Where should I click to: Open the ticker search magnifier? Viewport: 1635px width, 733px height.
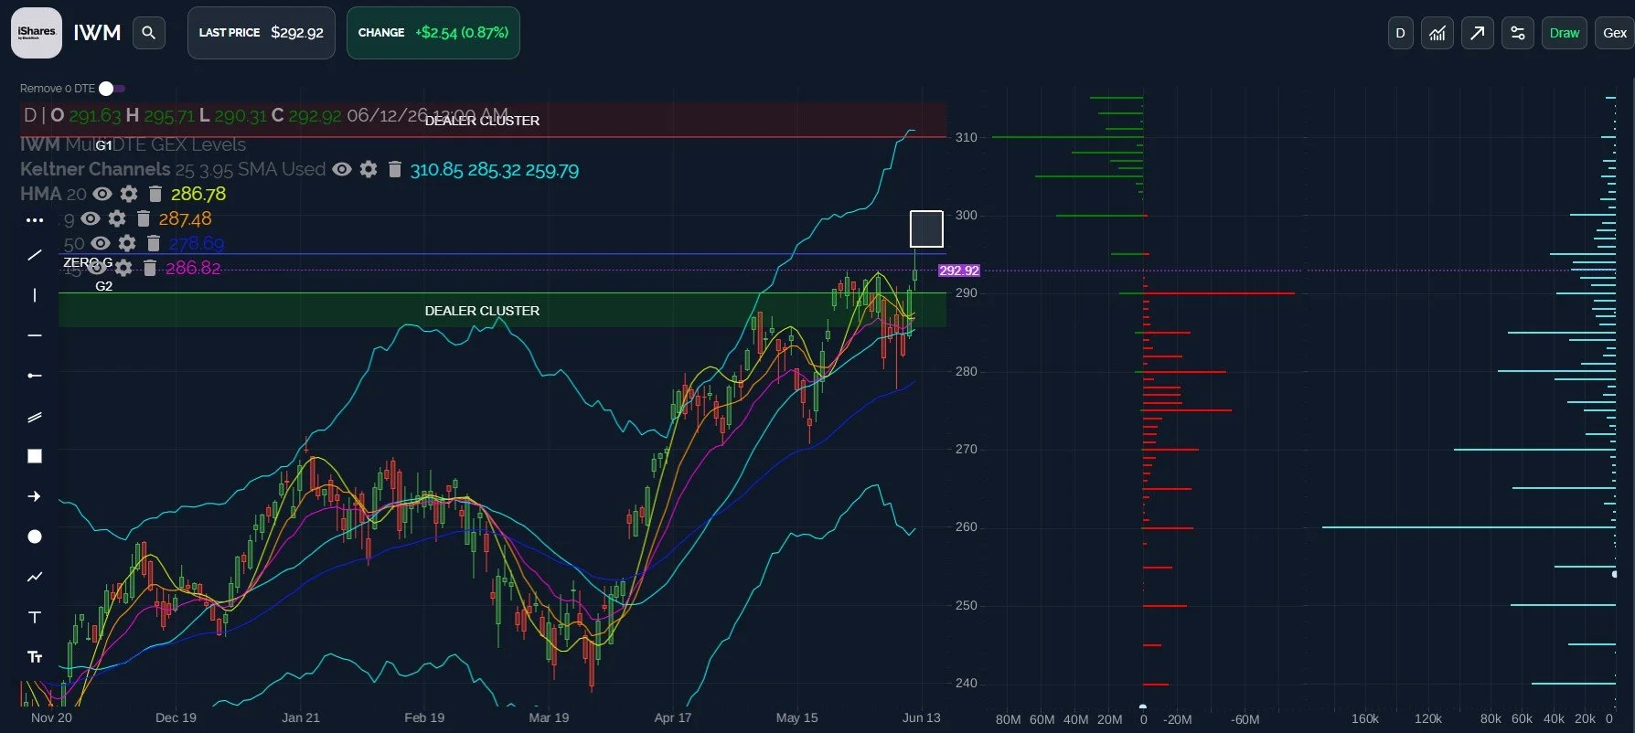point(149,33)
